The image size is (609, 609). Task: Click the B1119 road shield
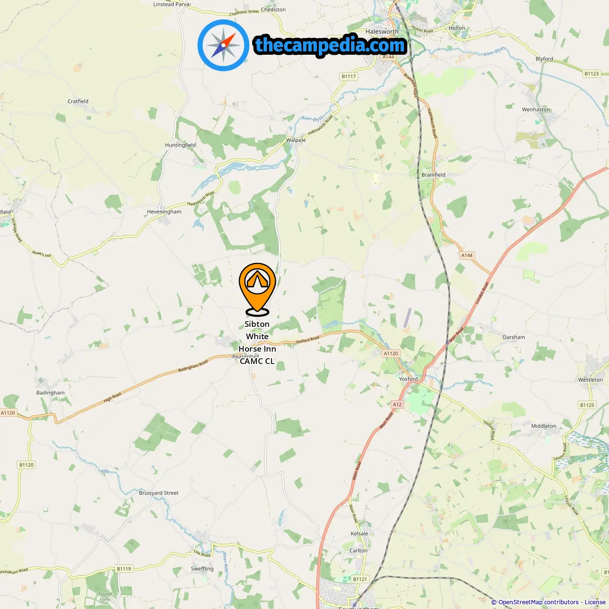pyautogui.click(x=124, y=569)
